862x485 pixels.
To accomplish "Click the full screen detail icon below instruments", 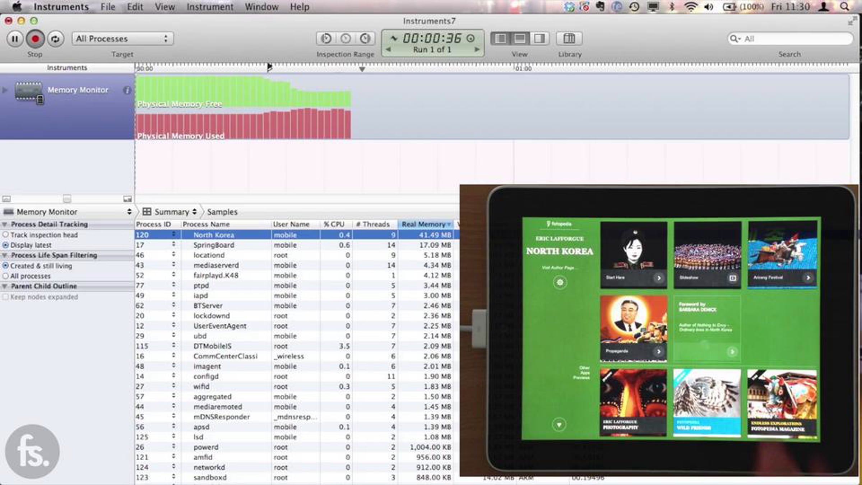I will (x=128, y=199).
